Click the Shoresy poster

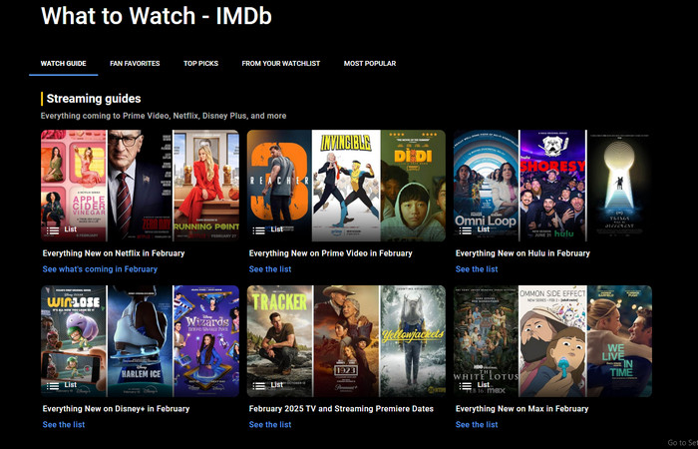point(553,186)
